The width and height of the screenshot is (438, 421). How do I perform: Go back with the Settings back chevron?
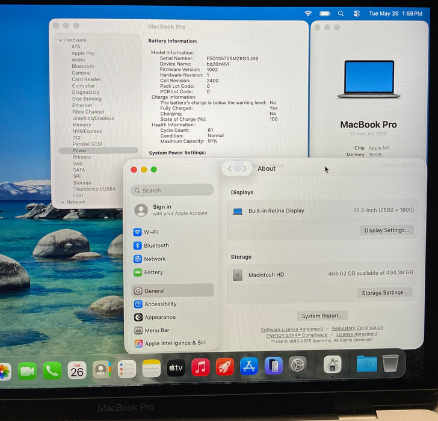(x=229, y=168)
